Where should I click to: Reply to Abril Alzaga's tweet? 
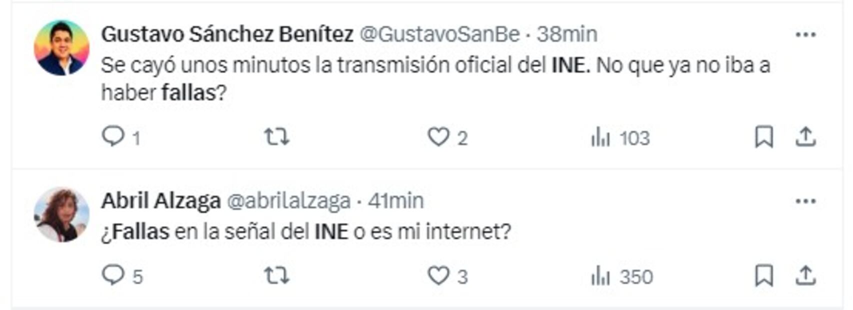[x=113, y=275]
